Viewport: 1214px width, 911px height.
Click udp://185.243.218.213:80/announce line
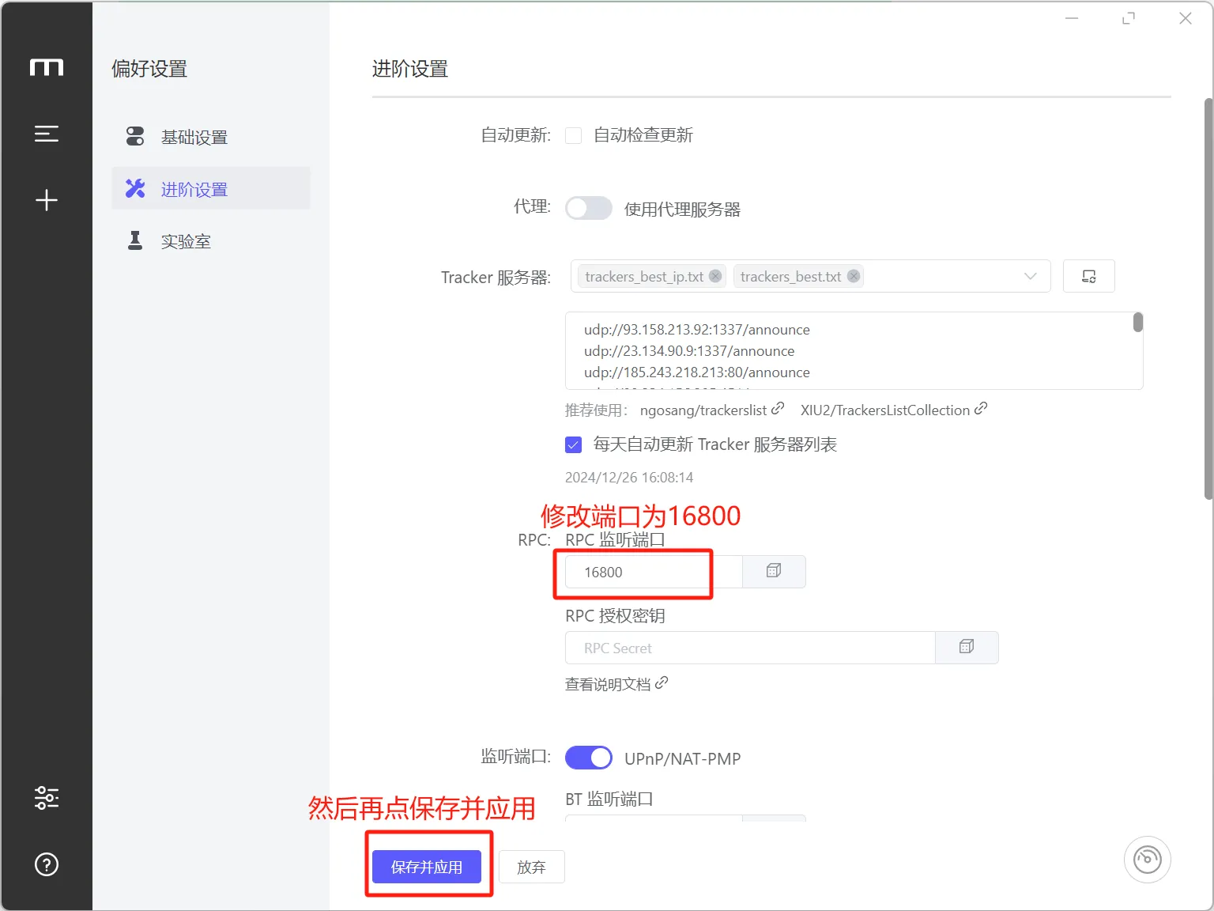click(697, 372)
